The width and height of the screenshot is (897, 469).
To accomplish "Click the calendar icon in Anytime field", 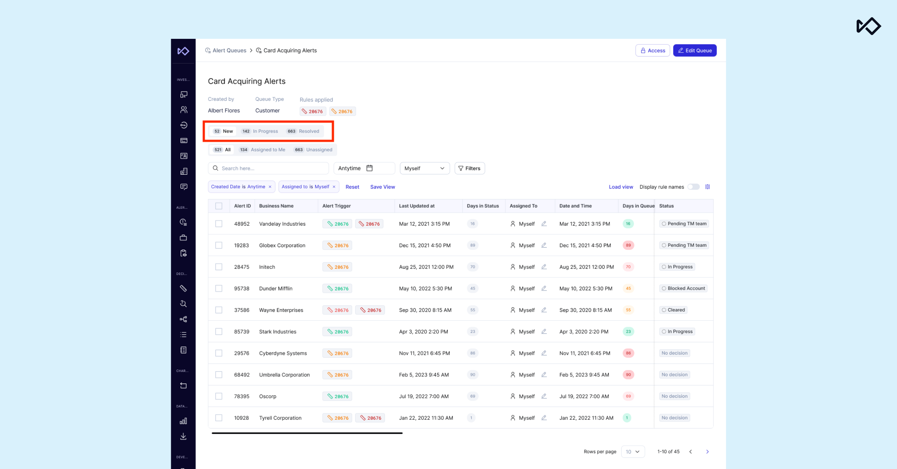I will point(369,168).
